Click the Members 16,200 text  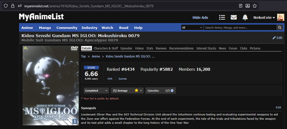point(194,69)
